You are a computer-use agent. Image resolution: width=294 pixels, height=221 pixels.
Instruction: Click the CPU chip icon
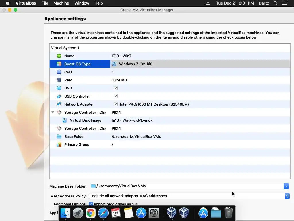59,72
